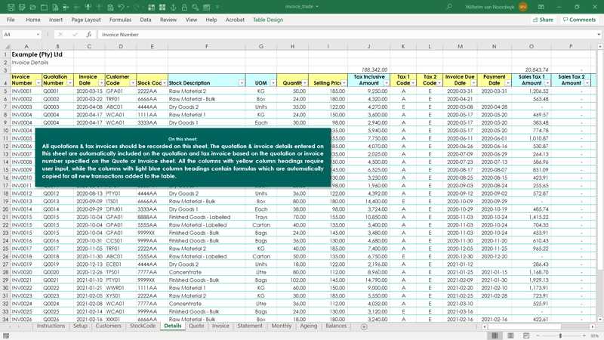This screenshot has height=340, width=604.
Task: Select column header J
Action: pyautogui.click(x=368, y=46)
